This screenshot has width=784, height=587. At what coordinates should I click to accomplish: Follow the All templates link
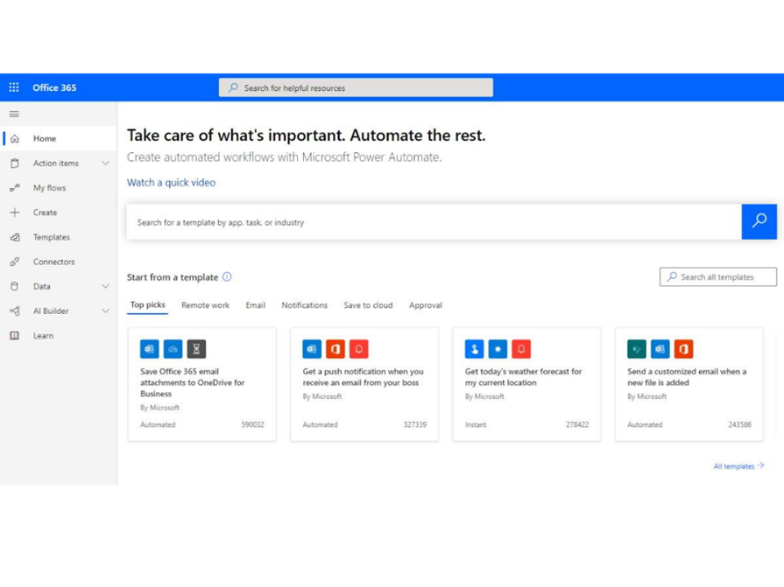(x=738, y=466)
